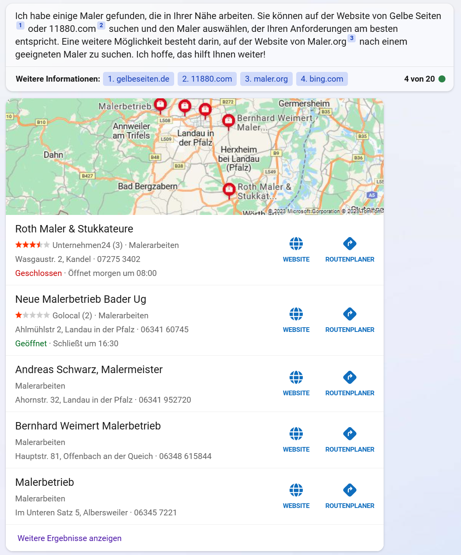The width and height of the screenshot is (461, 555).
Task: Select the Roth Maler & Stukkateure listing title
Action: (x=74, y=229)
